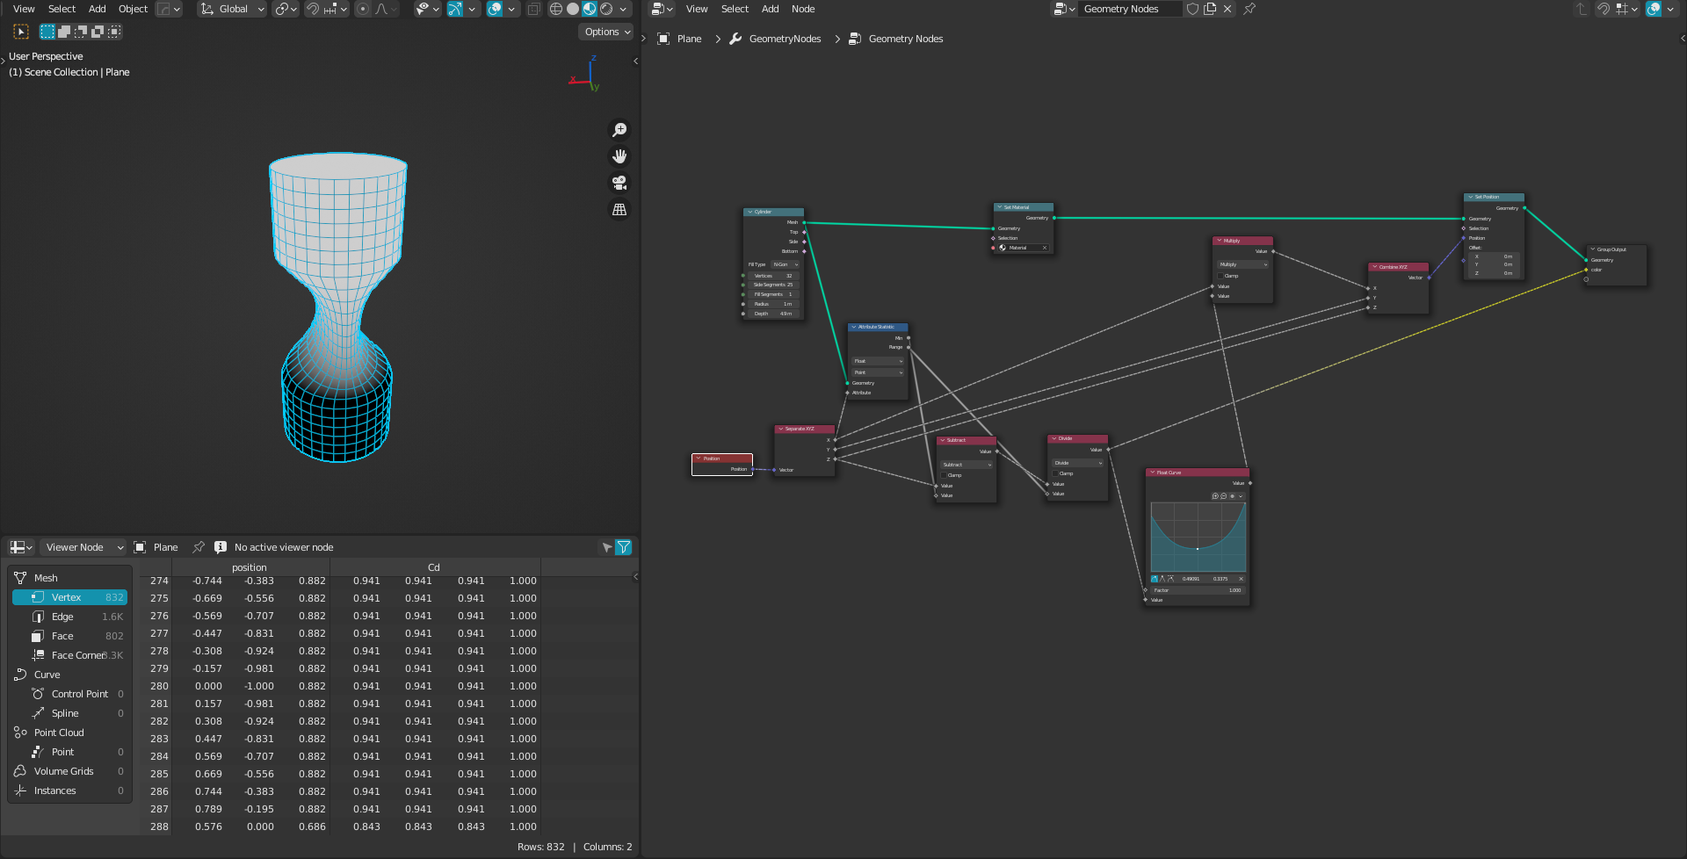Click the pan view hand icon
This screenshot has width=1687, height=859.
619,156
